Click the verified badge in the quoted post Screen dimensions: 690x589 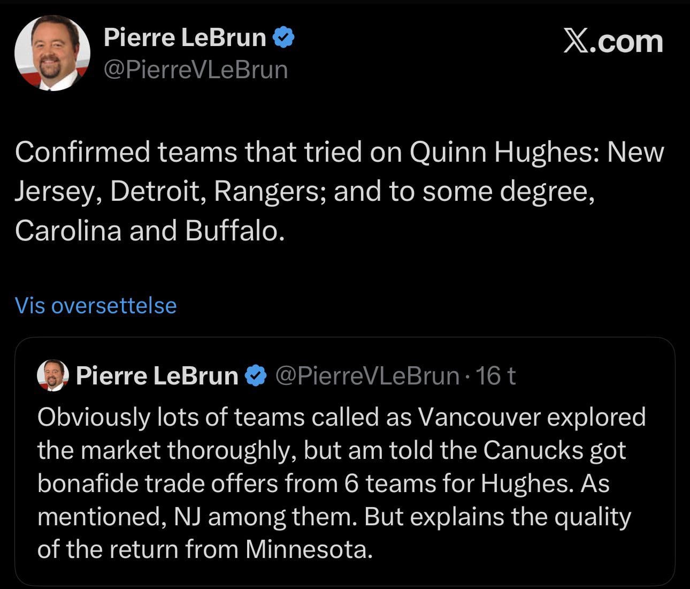coord(256,376)
